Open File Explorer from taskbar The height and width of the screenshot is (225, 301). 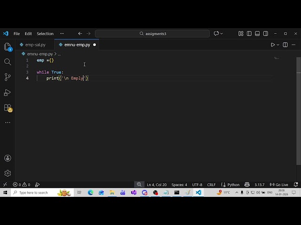coord(112,193)
